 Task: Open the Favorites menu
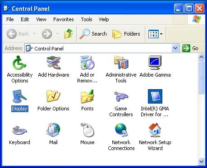(64, 19)
